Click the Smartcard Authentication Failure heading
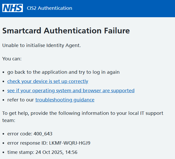175x159 pixels. (x=66, y=31)
